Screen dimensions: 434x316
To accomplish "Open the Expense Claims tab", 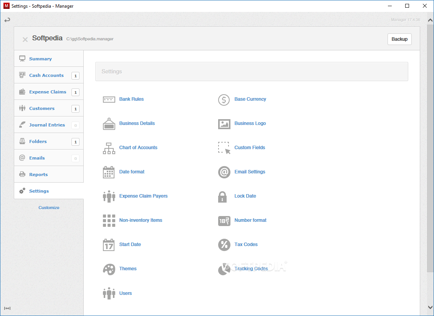I will tap(49, 92).
